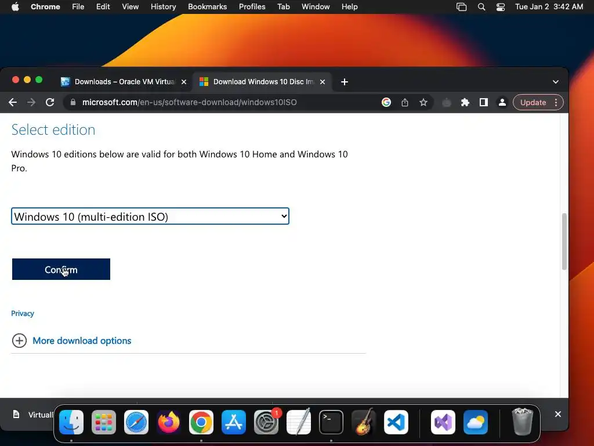The height and width of the screenshot is (446, 594).
Task: Click the Chrome icon in the Dock
Action: tap(201, 422)
